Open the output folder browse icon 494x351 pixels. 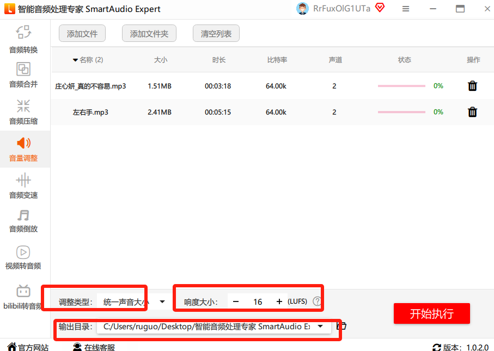(342, 326)
